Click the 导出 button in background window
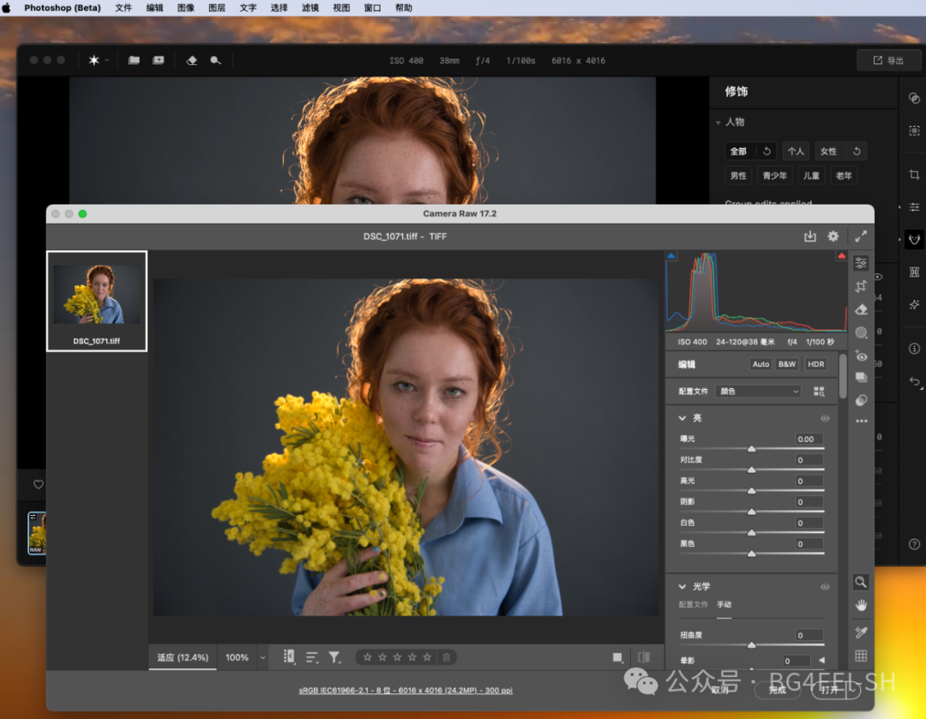Viewport: 926px width, 719px height. click(x=889, y=60)
